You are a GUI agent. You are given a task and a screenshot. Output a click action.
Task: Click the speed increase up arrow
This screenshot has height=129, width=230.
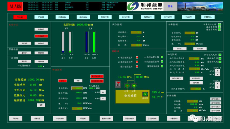[103, 92]
